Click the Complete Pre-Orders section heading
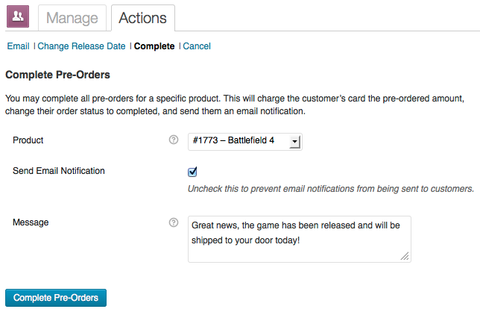The width and height of the screenshot is (480, 312). (x=57, y=75)
